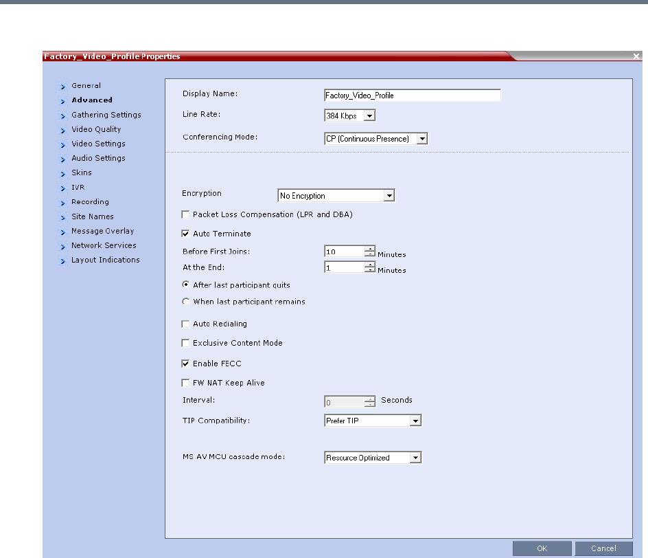The height and width of the screenshot is (558, 648).
Task: Confirm changes with the OK button
Action: pos(542,548)
